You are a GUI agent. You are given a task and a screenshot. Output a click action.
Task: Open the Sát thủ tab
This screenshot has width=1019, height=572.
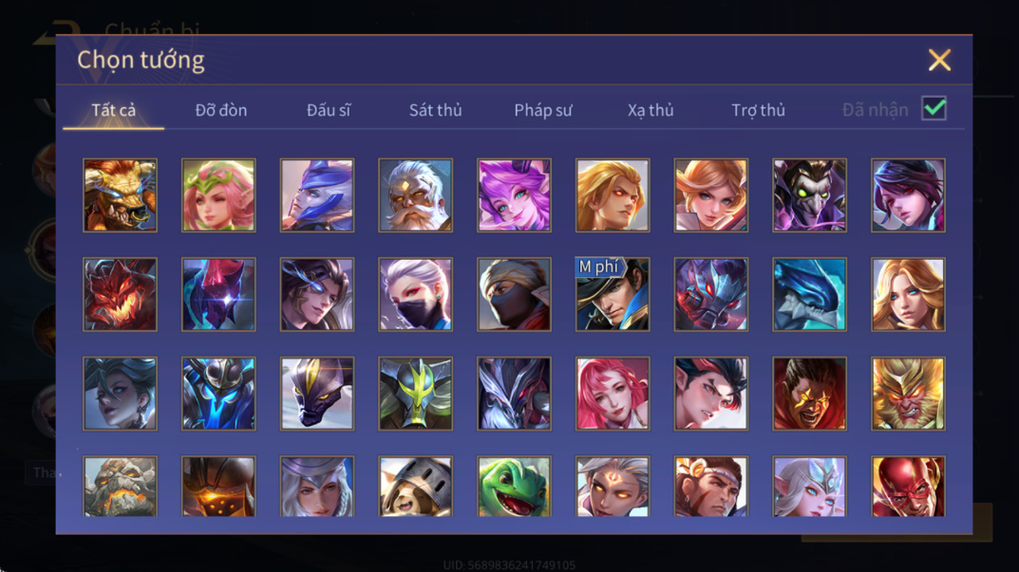[435, 110]
